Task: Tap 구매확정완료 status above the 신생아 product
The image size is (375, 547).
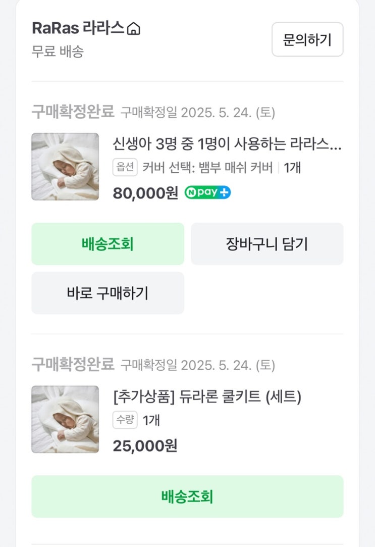Action: point(73,112)
